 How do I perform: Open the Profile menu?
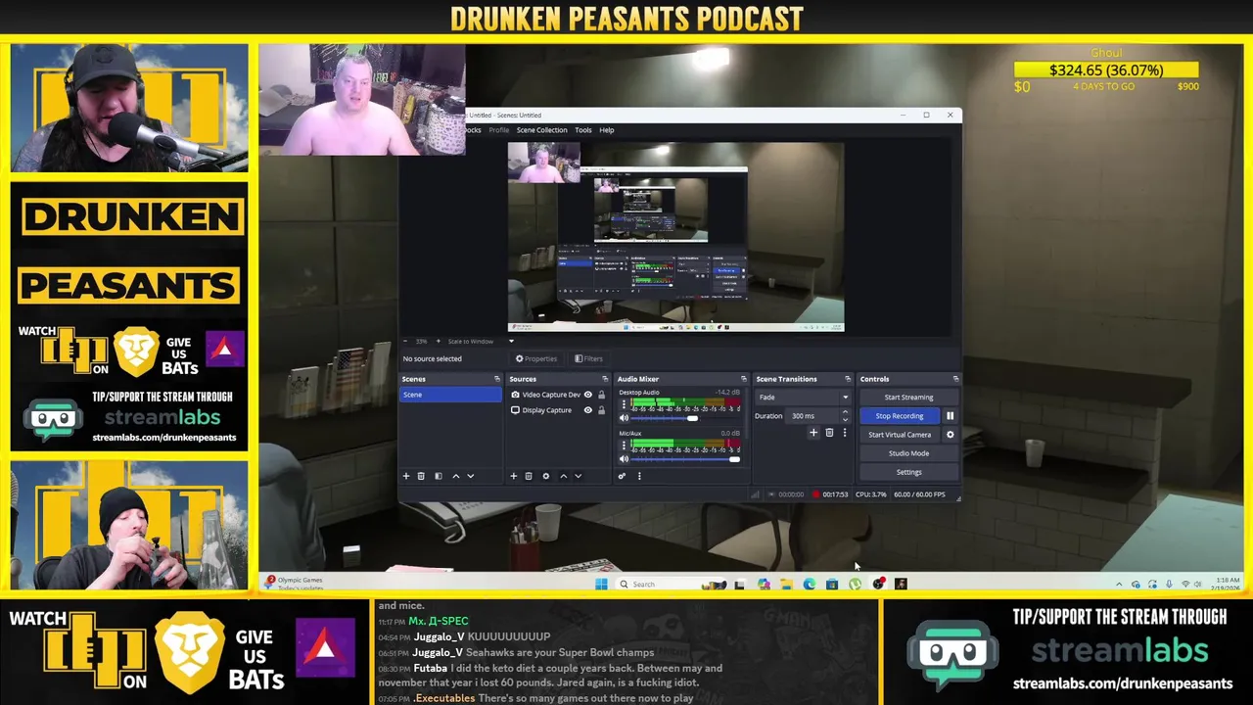[x=499, y=130]
